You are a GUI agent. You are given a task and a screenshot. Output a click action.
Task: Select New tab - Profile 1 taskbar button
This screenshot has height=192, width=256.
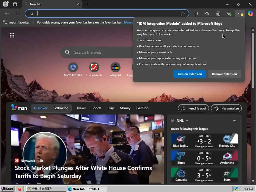87,189
